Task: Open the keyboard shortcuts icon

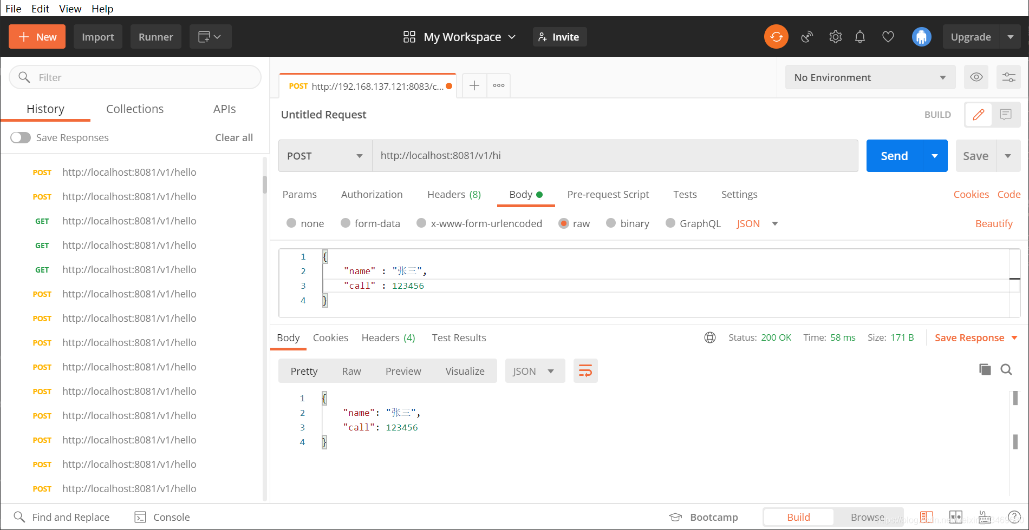Action: point(985,517)
